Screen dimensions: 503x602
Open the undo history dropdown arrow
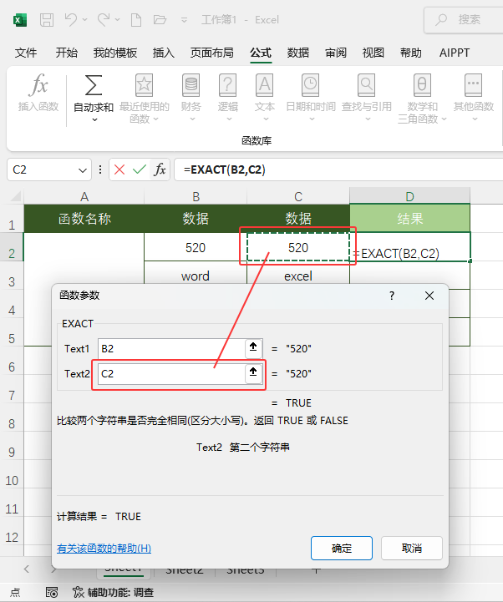(x=85, y=19)
